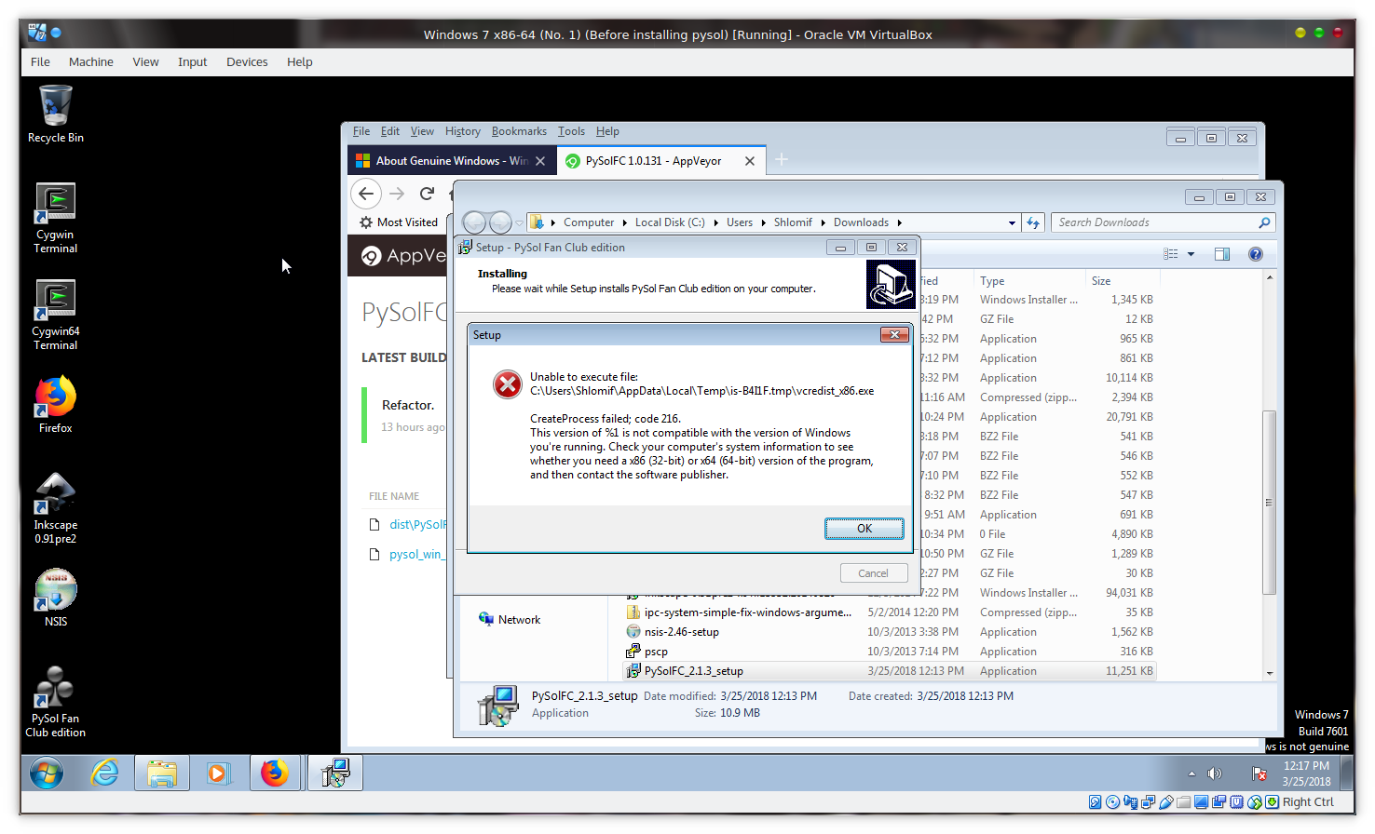Viewport: 1375px width, 834px height.
Task: Click the VirtualBox shared folders indicator
Action: (1184, 802)
